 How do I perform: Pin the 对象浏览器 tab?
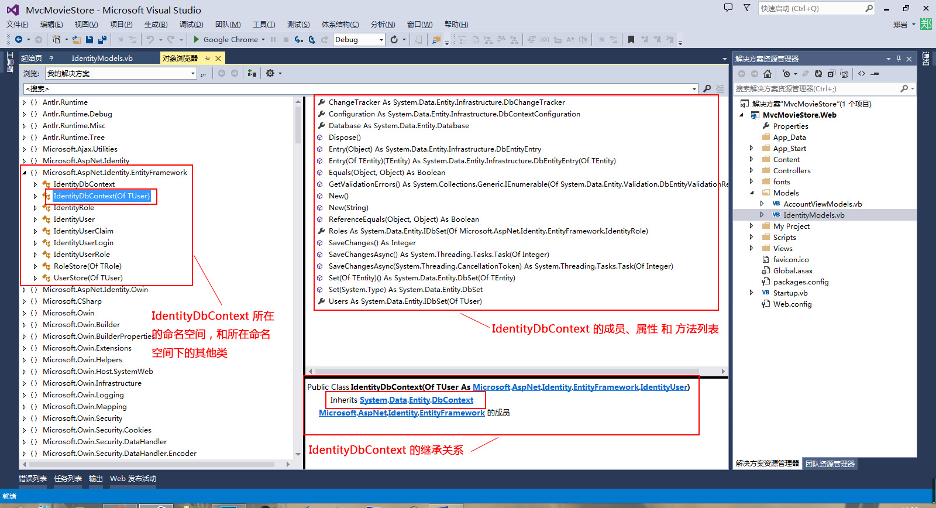207,59
